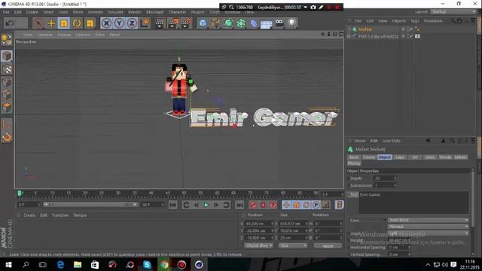
Task: Open the Align dropdown
Action: pyautogui.click(x=428, y=233)
